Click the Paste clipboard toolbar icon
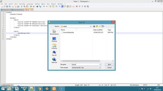The width and height of the screenshot is (163, 91). (27, 7)
